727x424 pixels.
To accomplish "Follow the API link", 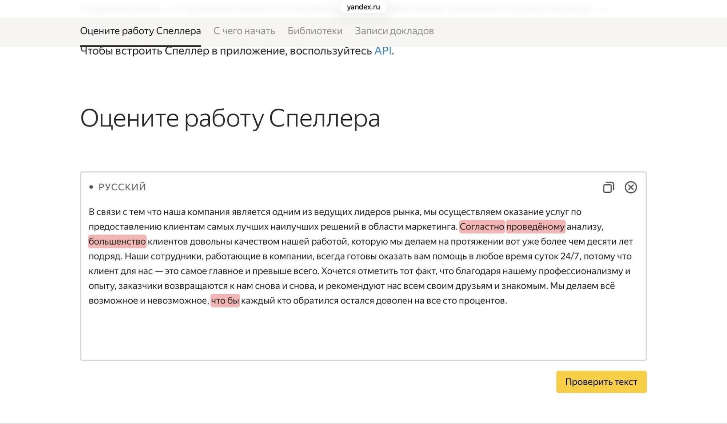I will (x=383, y=51).
